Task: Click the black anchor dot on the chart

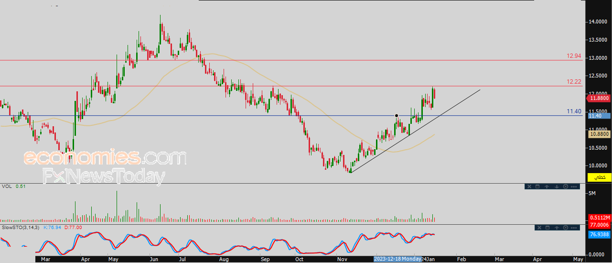Action: click(397, 116)
